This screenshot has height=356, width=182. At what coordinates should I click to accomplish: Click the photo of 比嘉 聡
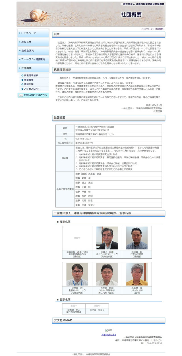(x=137, y=238)
